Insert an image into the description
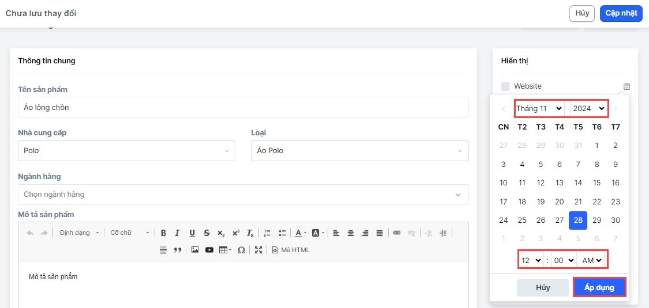 (195, 250)
